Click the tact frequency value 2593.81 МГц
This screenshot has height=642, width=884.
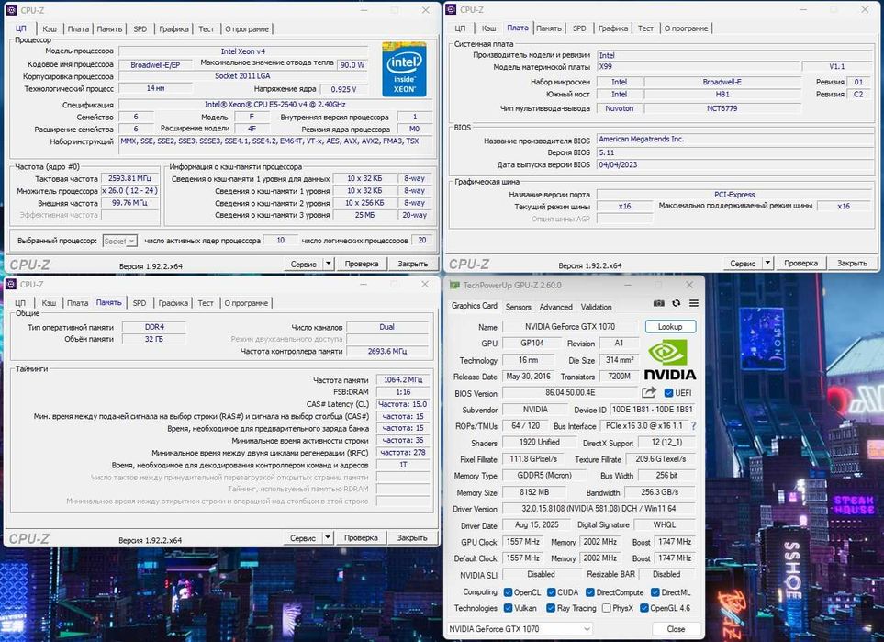(129, 178)
